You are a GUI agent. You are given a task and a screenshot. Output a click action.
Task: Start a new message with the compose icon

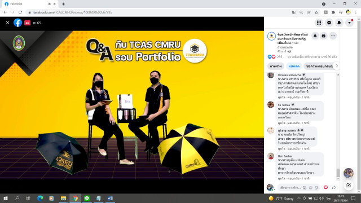tap(349, 186)
